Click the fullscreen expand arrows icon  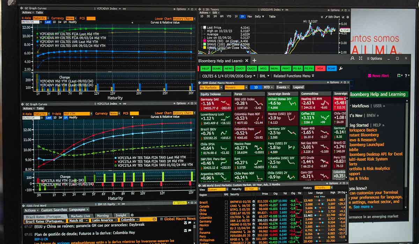point(360,58)
